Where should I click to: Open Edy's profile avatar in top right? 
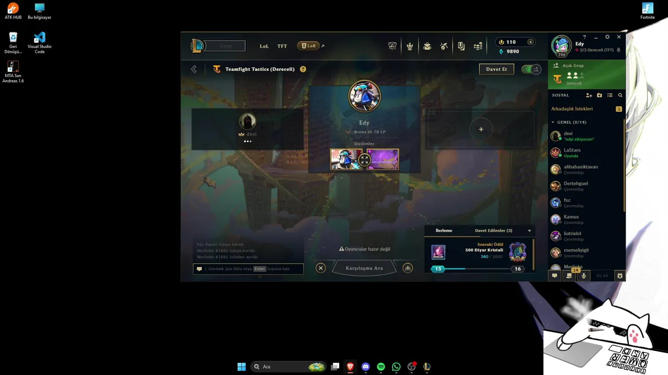tap(562, 46)
